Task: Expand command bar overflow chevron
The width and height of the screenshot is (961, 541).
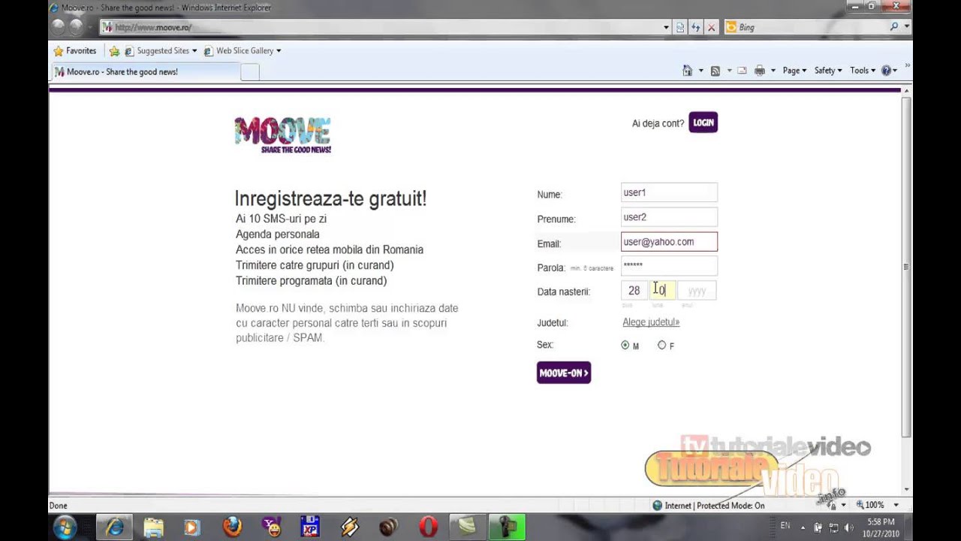Action: pyautogui.click(x=907, y=68)
